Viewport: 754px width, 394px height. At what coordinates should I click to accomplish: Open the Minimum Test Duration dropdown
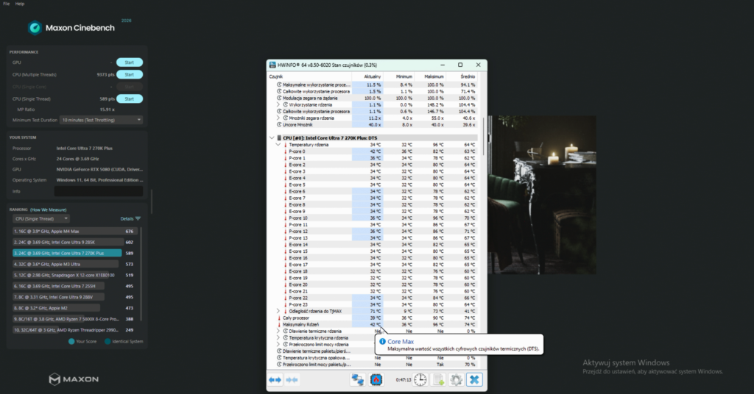click(101, 120)
